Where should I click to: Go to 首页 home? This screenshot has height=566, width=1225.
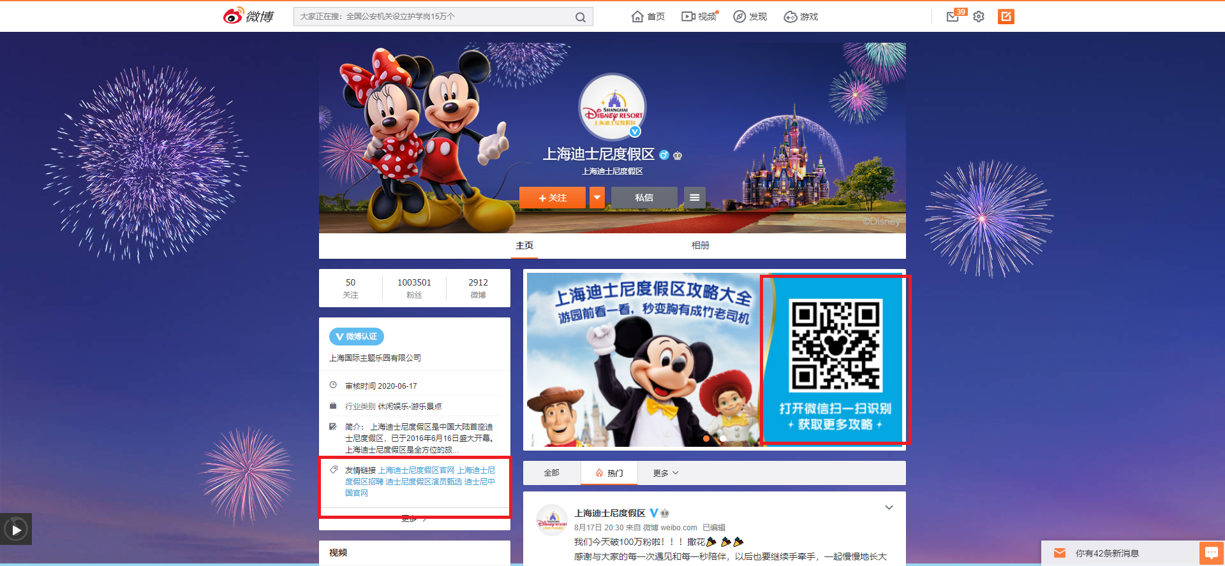(x=648, y=17)
